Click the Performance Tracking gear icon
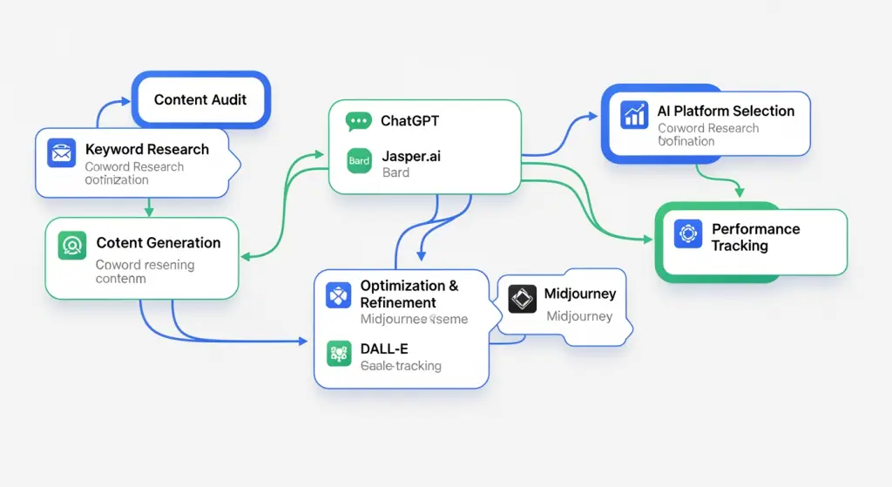The height and width of the screenshot is (487, 892). 689,233
